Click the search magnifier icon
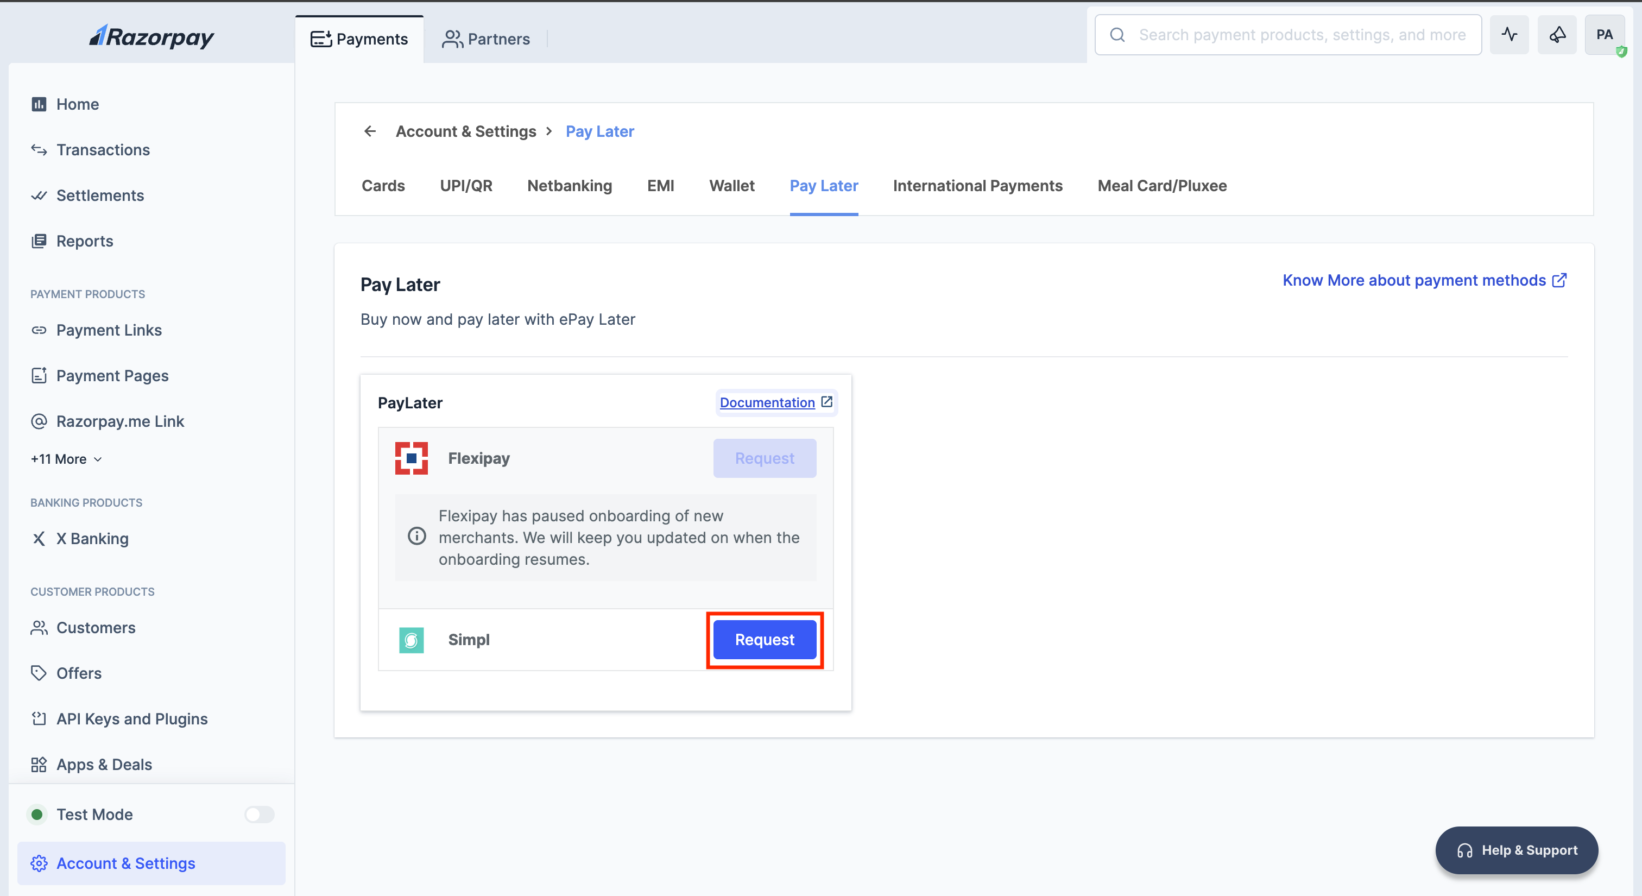 tap(1117, 35)
